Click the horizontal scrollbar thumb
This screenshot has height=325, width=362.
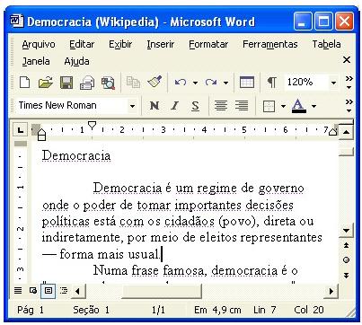click(162, 291)
